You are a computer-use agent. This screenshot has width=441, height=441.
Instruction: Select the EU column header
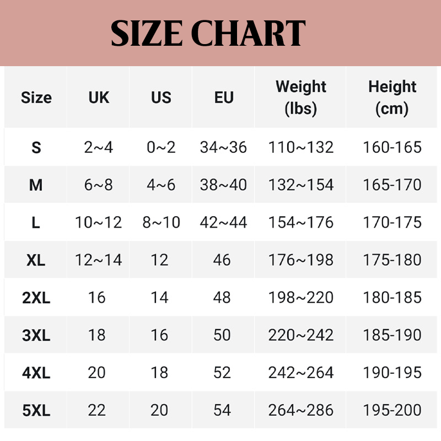click(224, 98)
